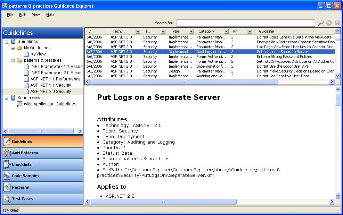
Task: Select the Web Application Guidelines search view
Action: (50, 104)
